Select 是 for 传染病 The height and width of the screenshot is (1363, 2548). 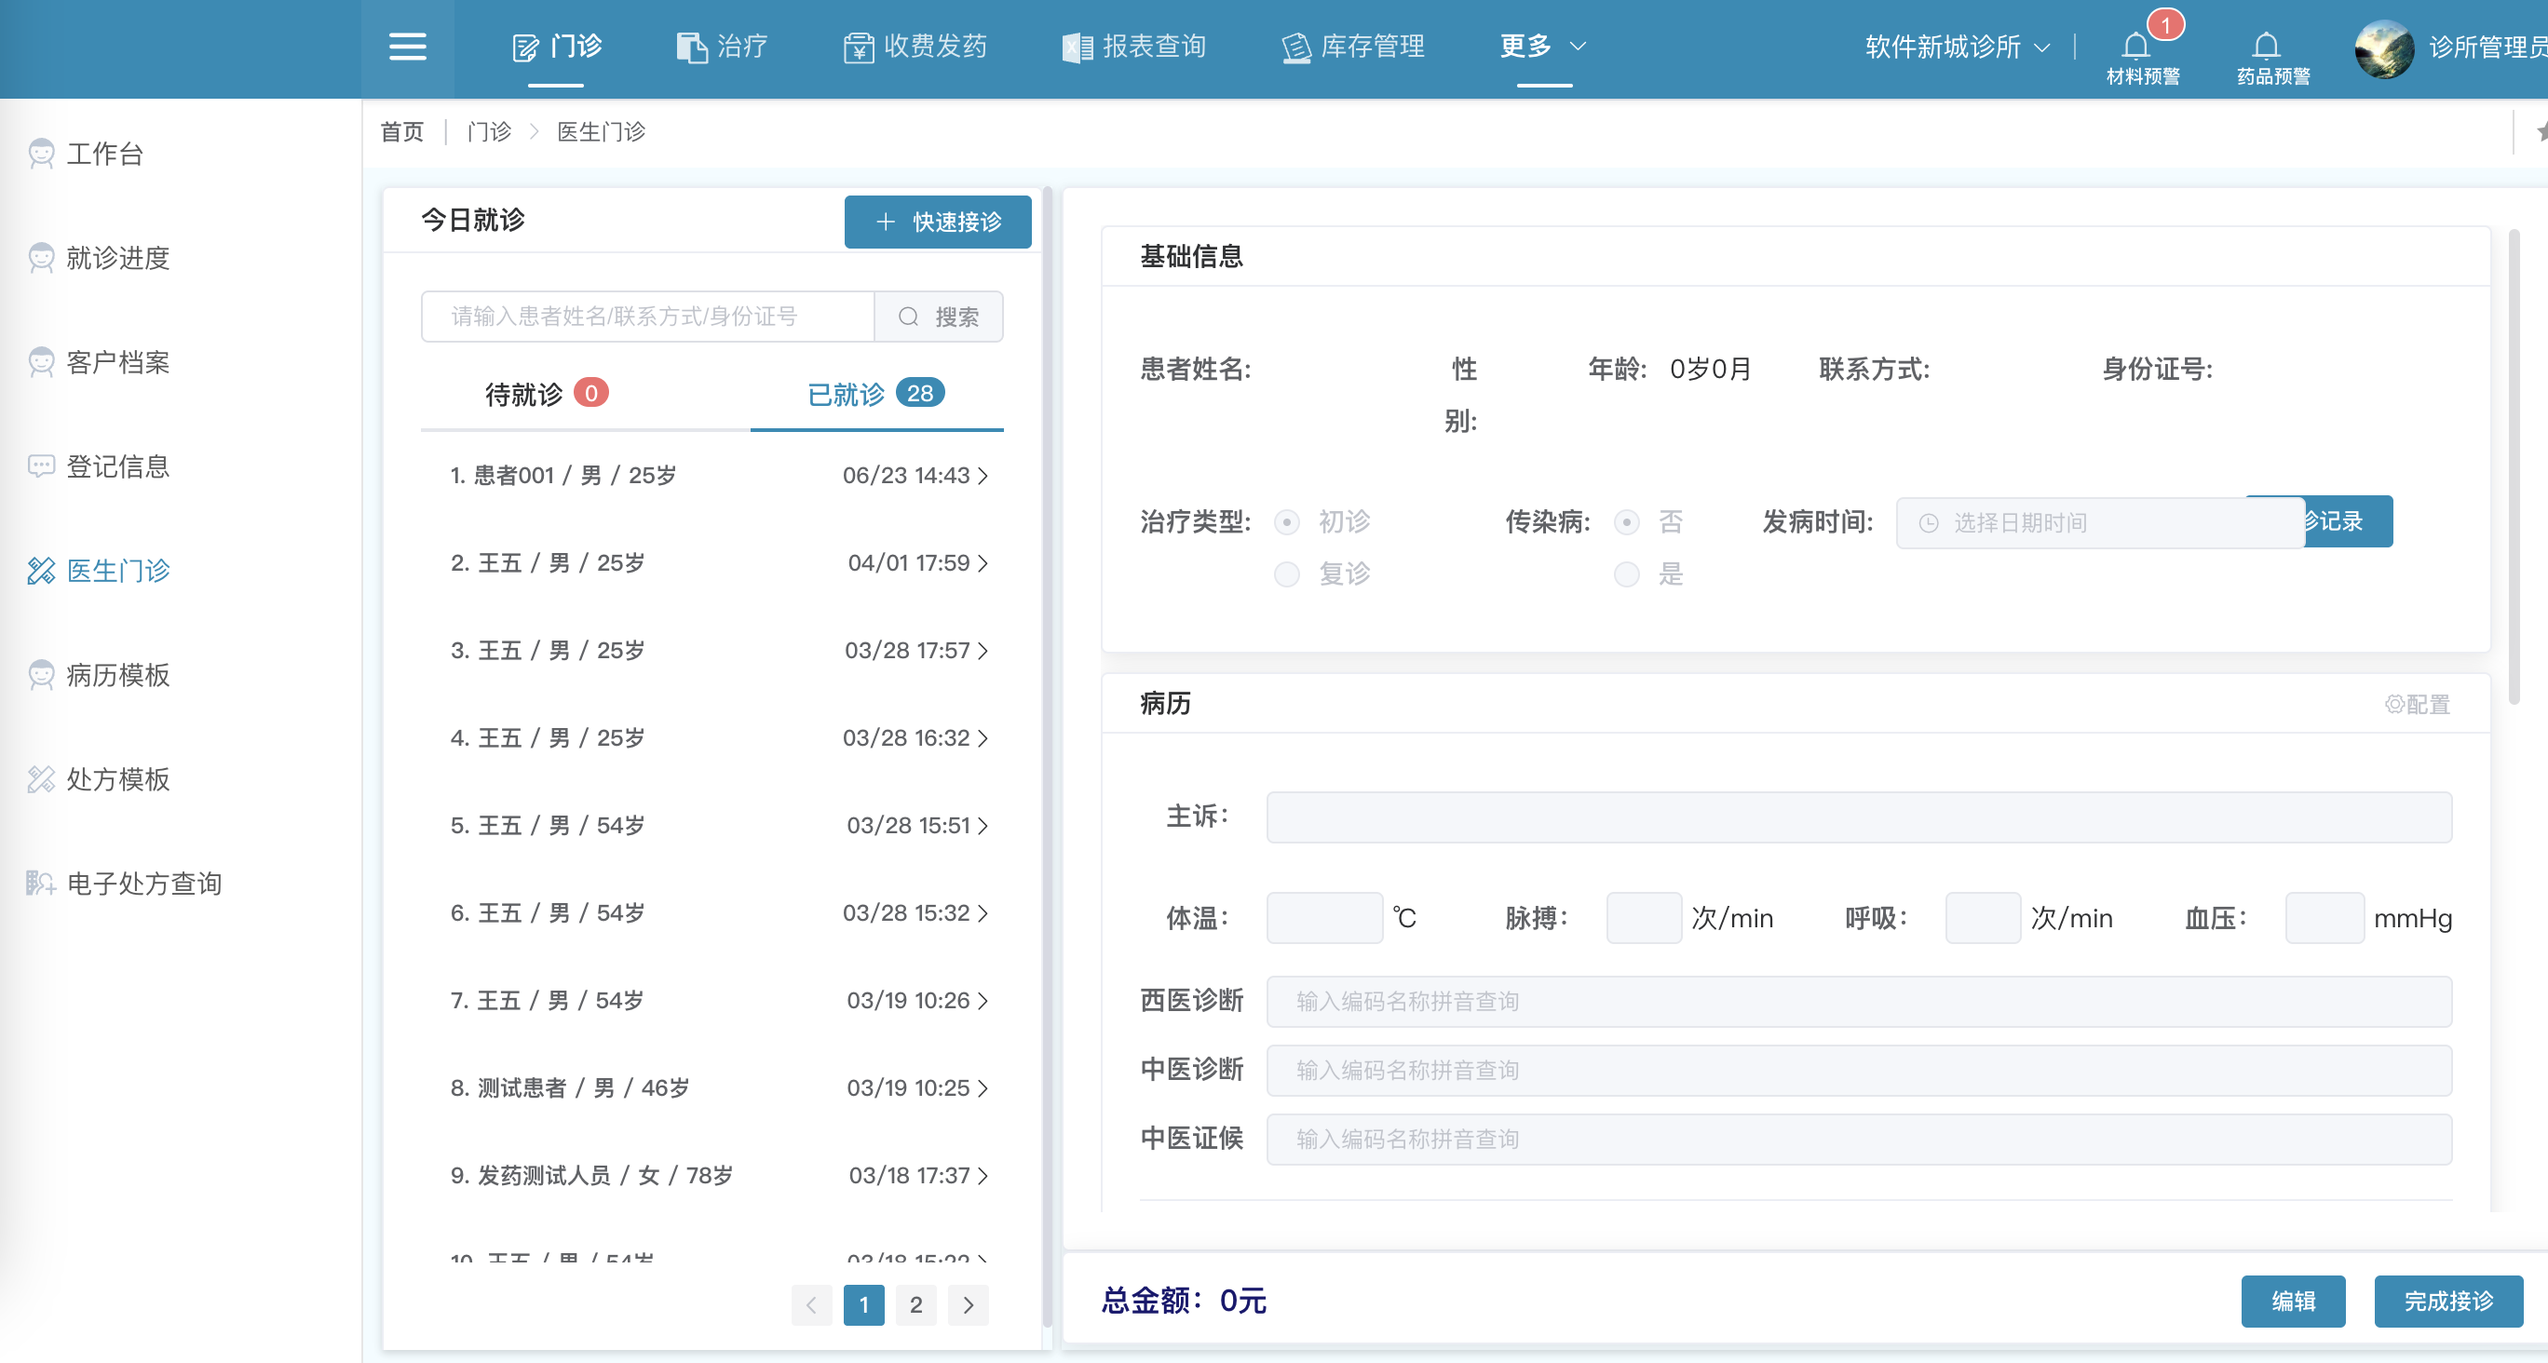point(1626,574)
